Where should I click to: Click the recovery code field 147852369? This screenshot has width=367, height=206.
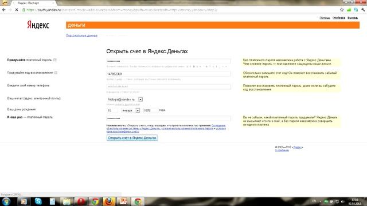click(169, 74)
